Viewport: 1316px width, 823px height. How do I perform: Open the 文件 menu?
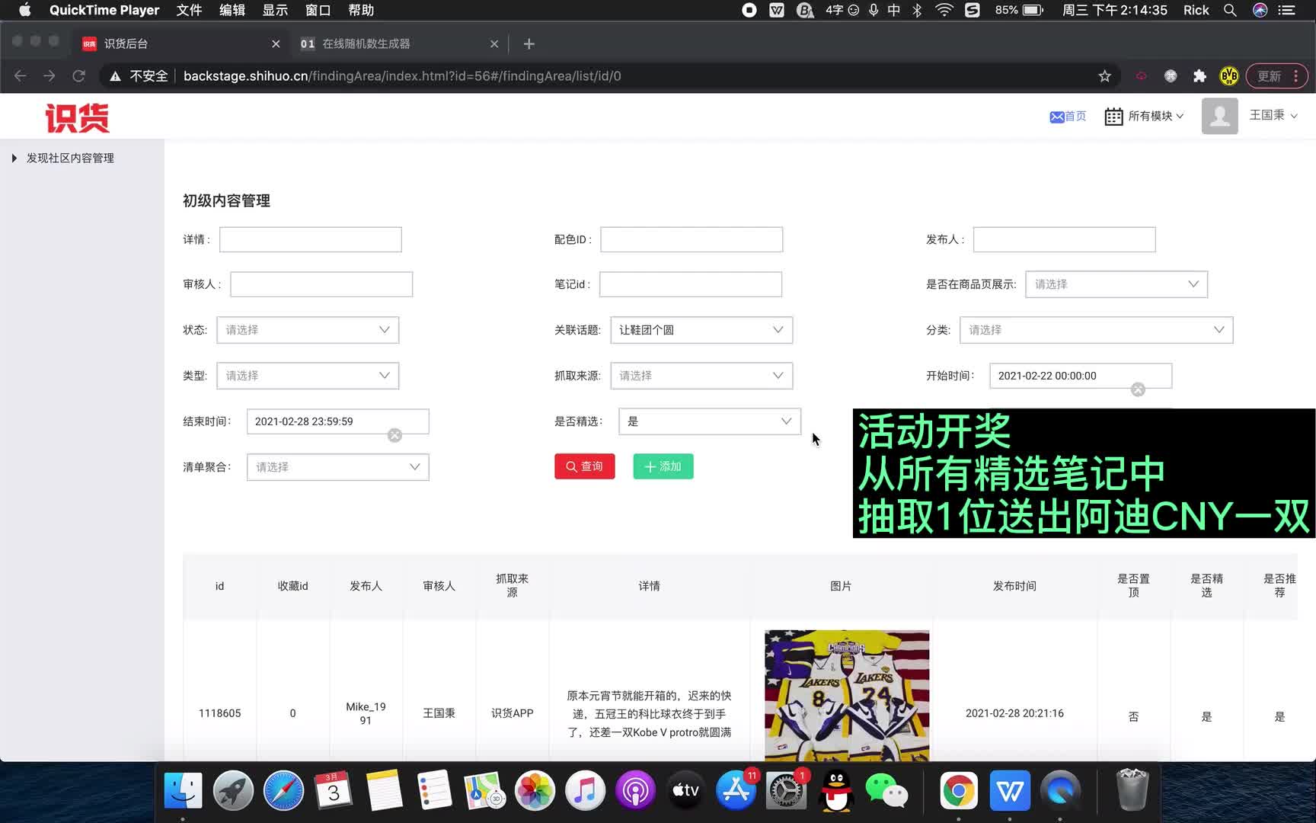189,10
